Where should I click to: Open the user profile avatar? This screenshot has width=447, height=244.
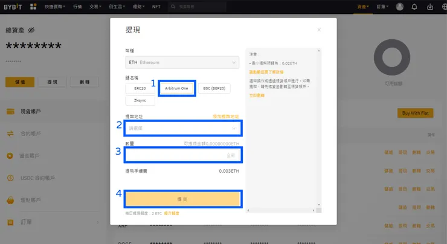tap(400, 7)
